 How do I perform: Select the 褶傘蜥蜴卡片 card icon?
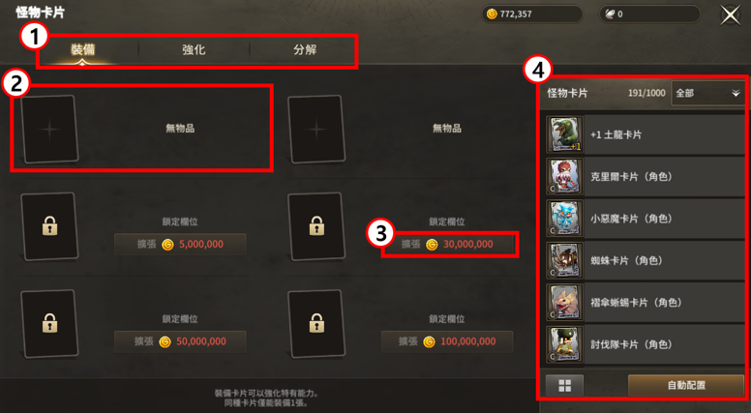click(x=564, y=303)
